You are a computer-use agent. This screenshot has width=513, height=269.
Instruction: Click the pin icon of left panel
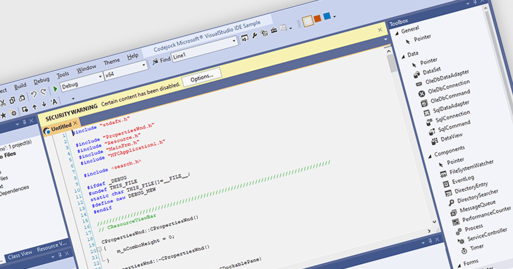tap(24, 123)
